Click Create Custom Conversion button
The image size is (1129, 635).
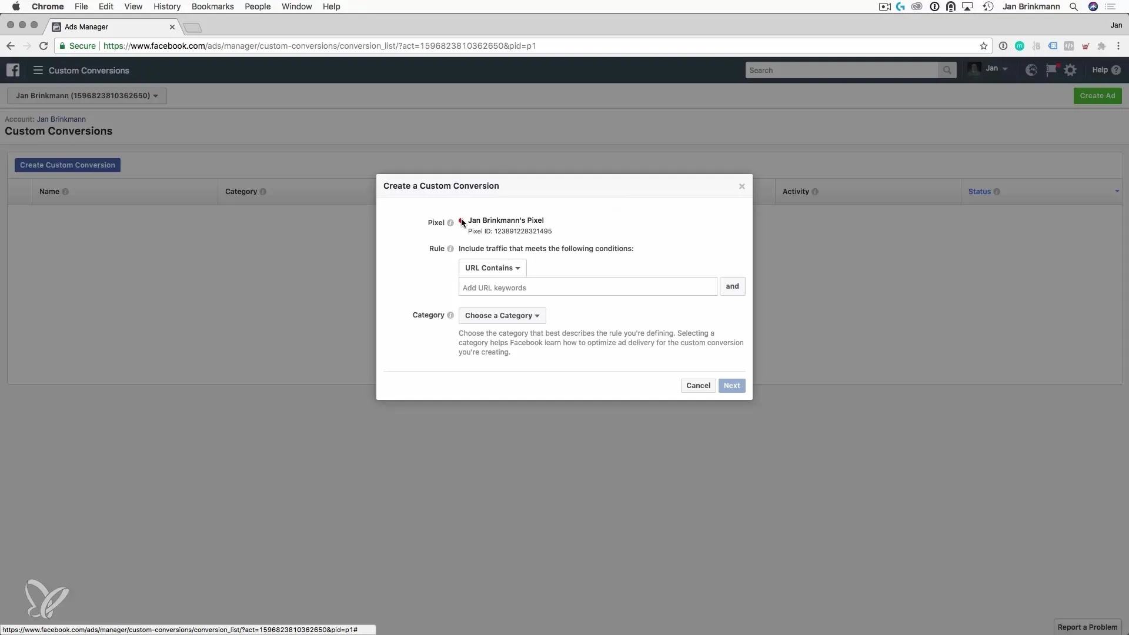click(x=68, y=165)
